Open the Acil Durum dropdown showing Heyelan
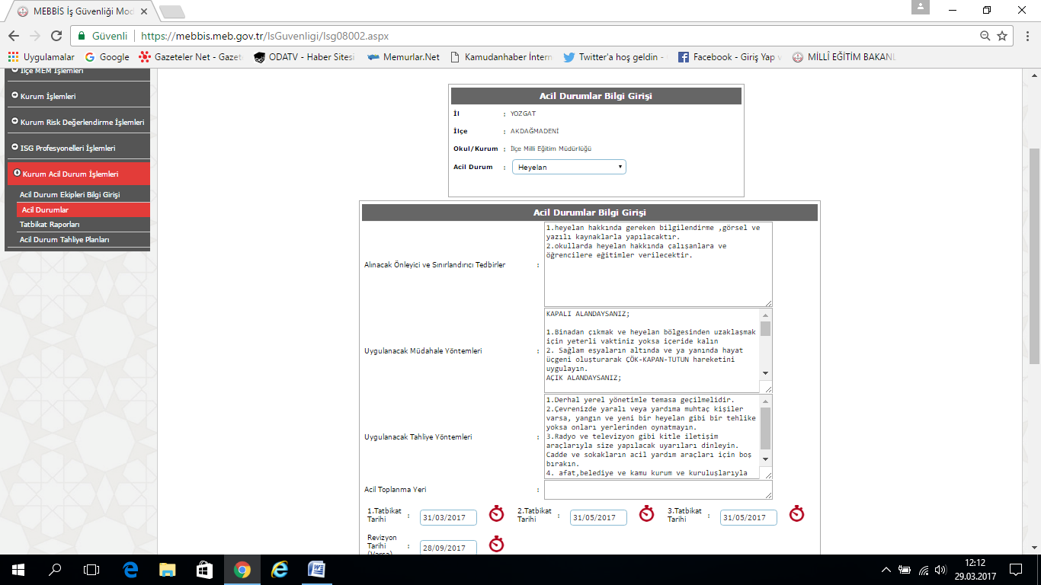The height and width of the screenshot is (585, 1041). pyautogui.click(x=569, y=167)
